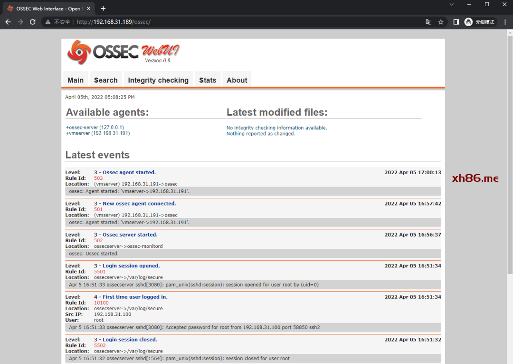This screenshot has width=513, height=364.
Task: Switch to Integrity checking tab
Action: tap(158, 80)
